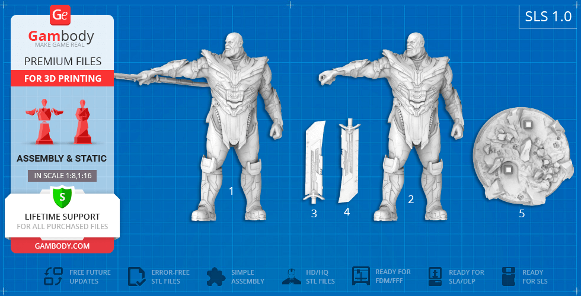This screenshot has height=296, width=581.
Task: Click the PREMIUM FILES heading
Action: click(x=63, y=61)
